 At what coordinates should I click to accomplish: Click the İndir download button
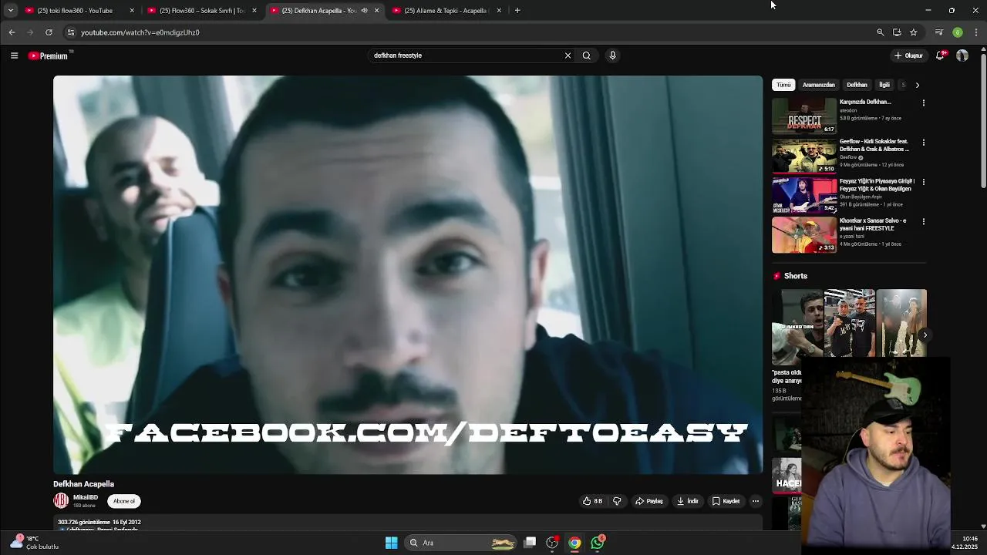click(687, 501)
